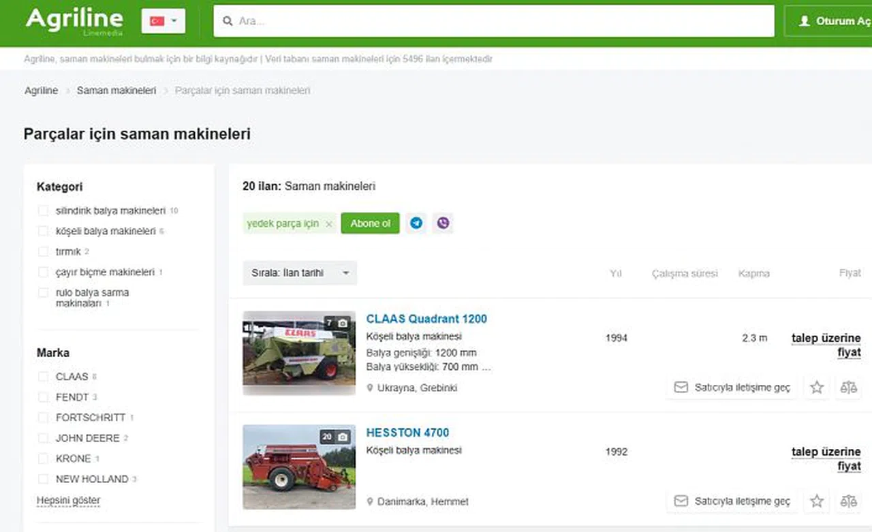Screen dimensions: 872x532
Task: Click the Viber share icon
Action: (443, 223)
